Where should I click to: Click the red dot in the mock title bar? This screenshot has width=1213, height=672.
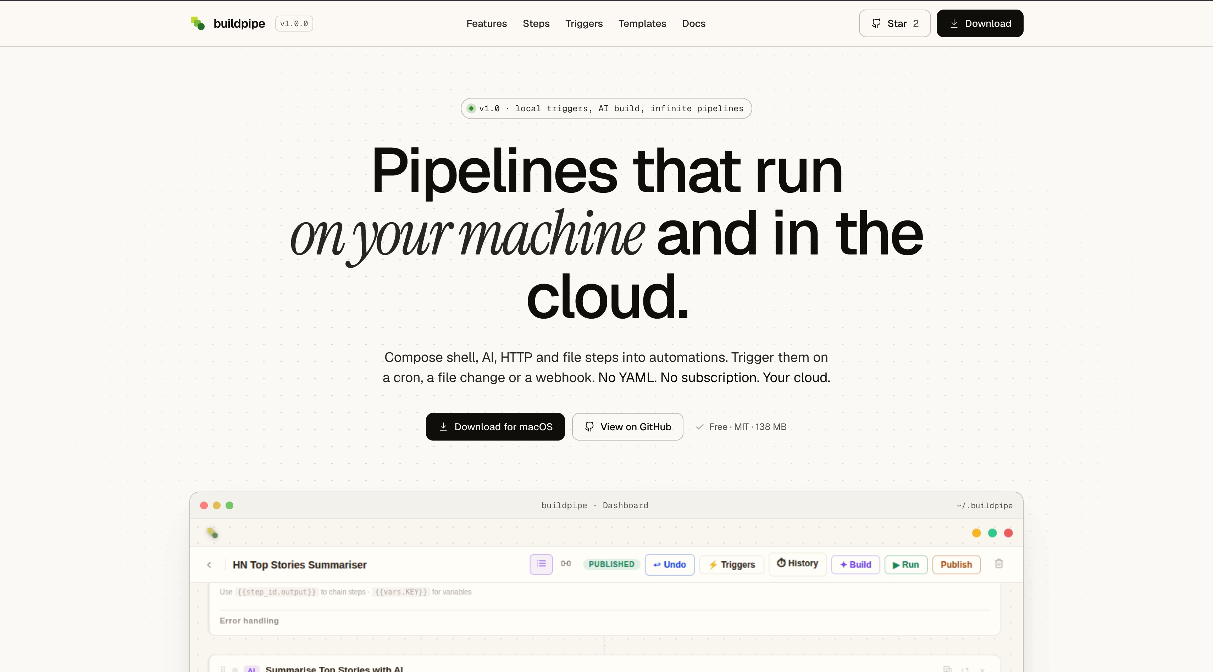click(204, 505)
